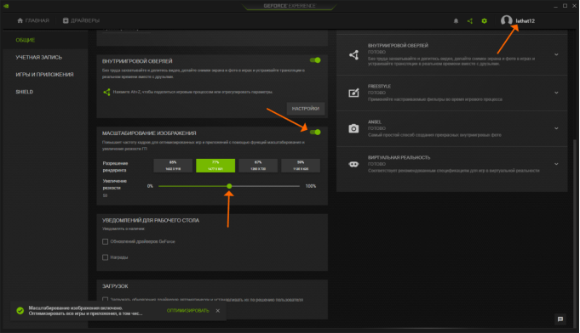Screen dimensions: 580x333
Task: Click the Ansel camera icon
Action: (353, 128)
